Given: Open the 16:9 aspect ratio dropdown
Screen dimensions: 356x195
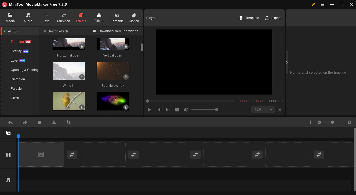Looking at the screenshot, I should click(x=263, y=110).
